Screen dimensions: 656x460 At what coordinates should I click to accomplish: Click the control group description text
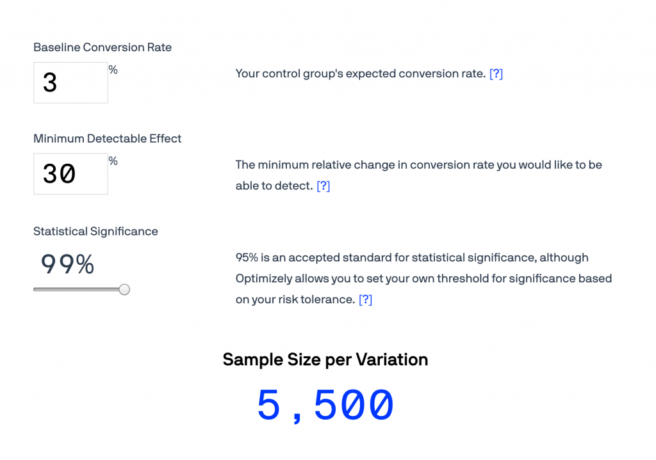359,74
